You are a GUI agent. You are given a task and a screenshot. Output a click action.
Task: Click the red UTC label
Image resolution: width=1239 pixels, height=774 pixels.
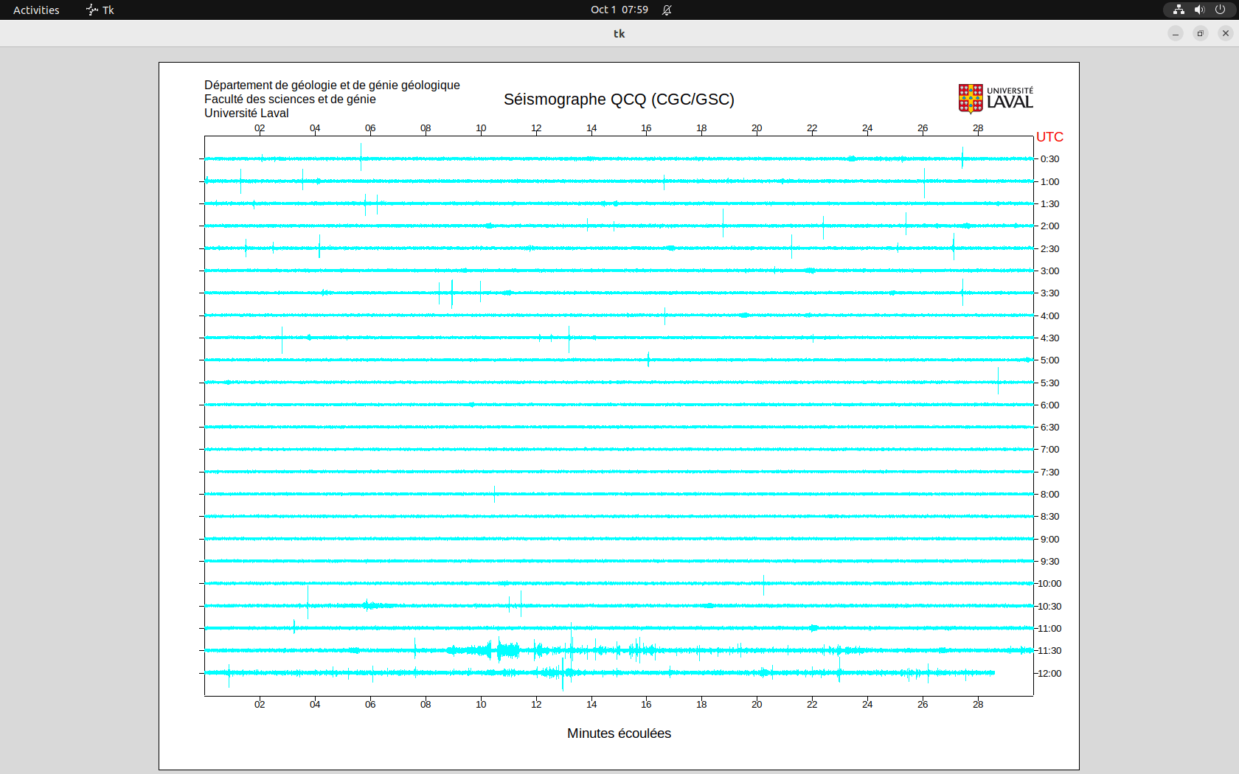point(1049,137)
